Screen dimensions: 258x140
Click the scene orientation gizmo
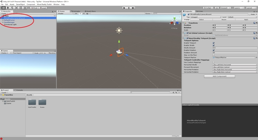[x=174, y=22]
